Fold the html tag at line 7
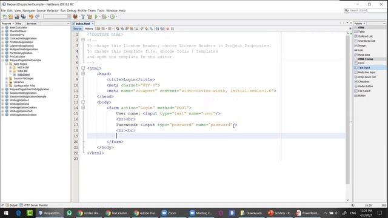The image size is (388, 218). coord(83,68)
